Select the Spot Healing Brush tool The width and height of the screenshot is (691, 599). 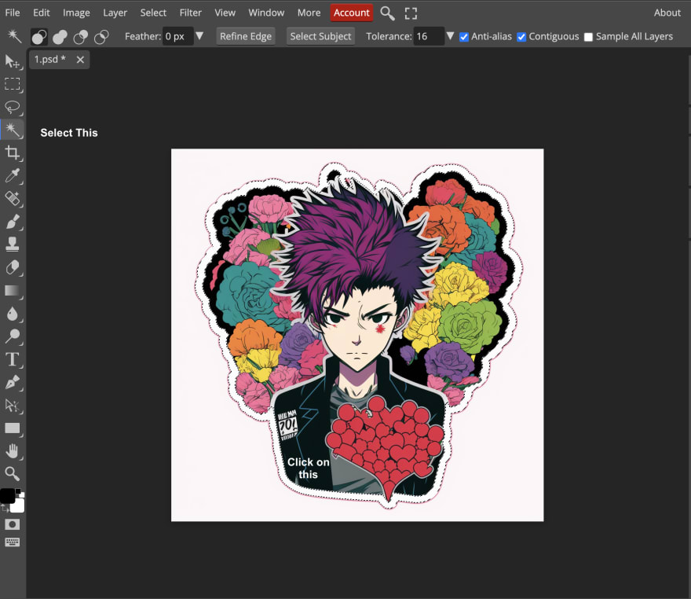click(13, 199)
